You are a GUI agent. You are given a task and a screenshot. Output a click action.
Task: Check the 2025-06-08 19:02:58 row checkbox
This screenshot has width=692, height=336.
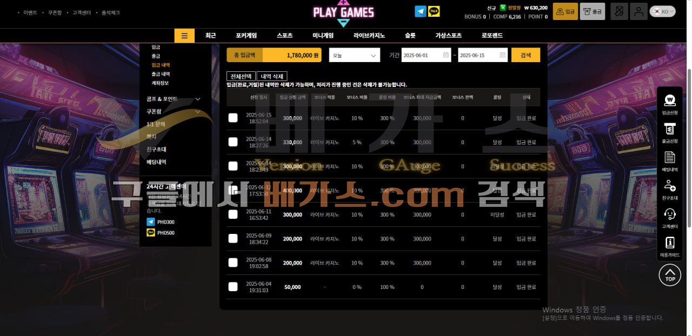(233, 263)
